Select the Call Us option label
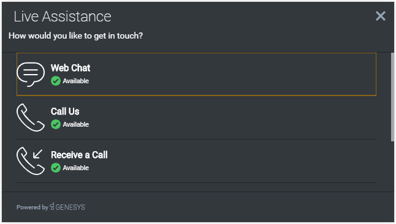The height and width of the screenshot is (224, 396). click(x=65, y=111)
